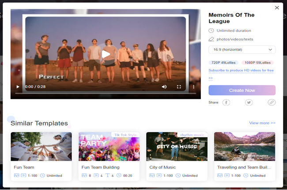Click the View more >> link
This screenshot has height=190, width=287.
click(262, 123)
